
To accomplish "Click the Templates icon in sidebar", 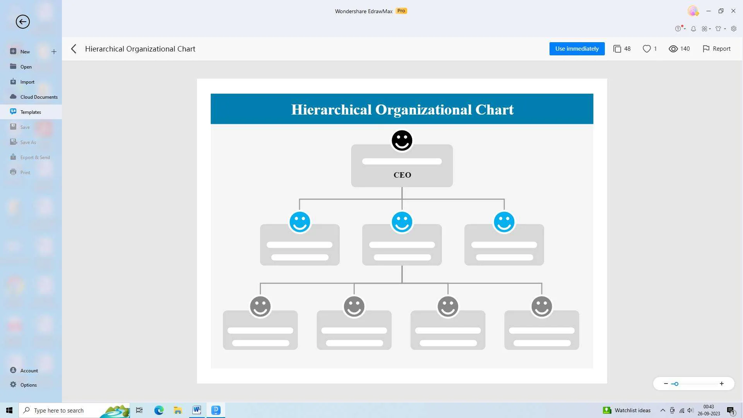I will 13,111.
